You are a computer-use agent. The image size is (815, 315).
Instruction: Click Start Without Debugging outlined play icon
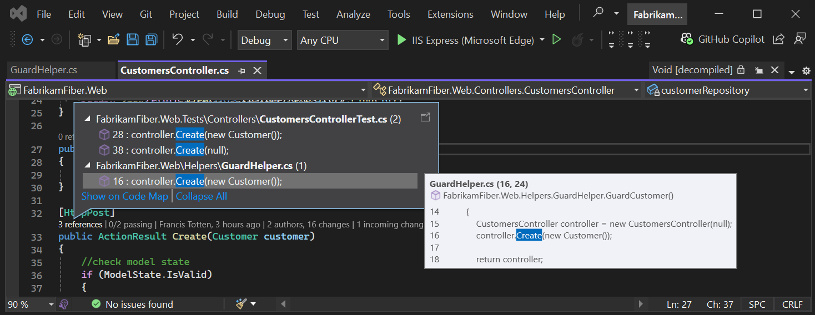[556, 39]
